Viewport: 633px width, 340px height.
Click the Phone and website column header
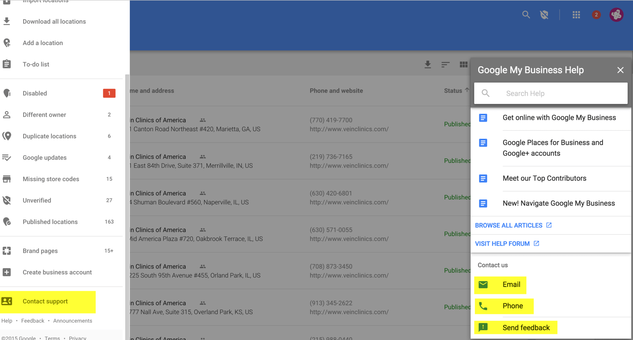tap(336, 91)
